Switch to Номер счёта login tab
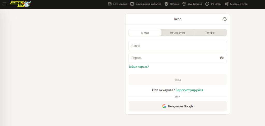 point(178,33)
